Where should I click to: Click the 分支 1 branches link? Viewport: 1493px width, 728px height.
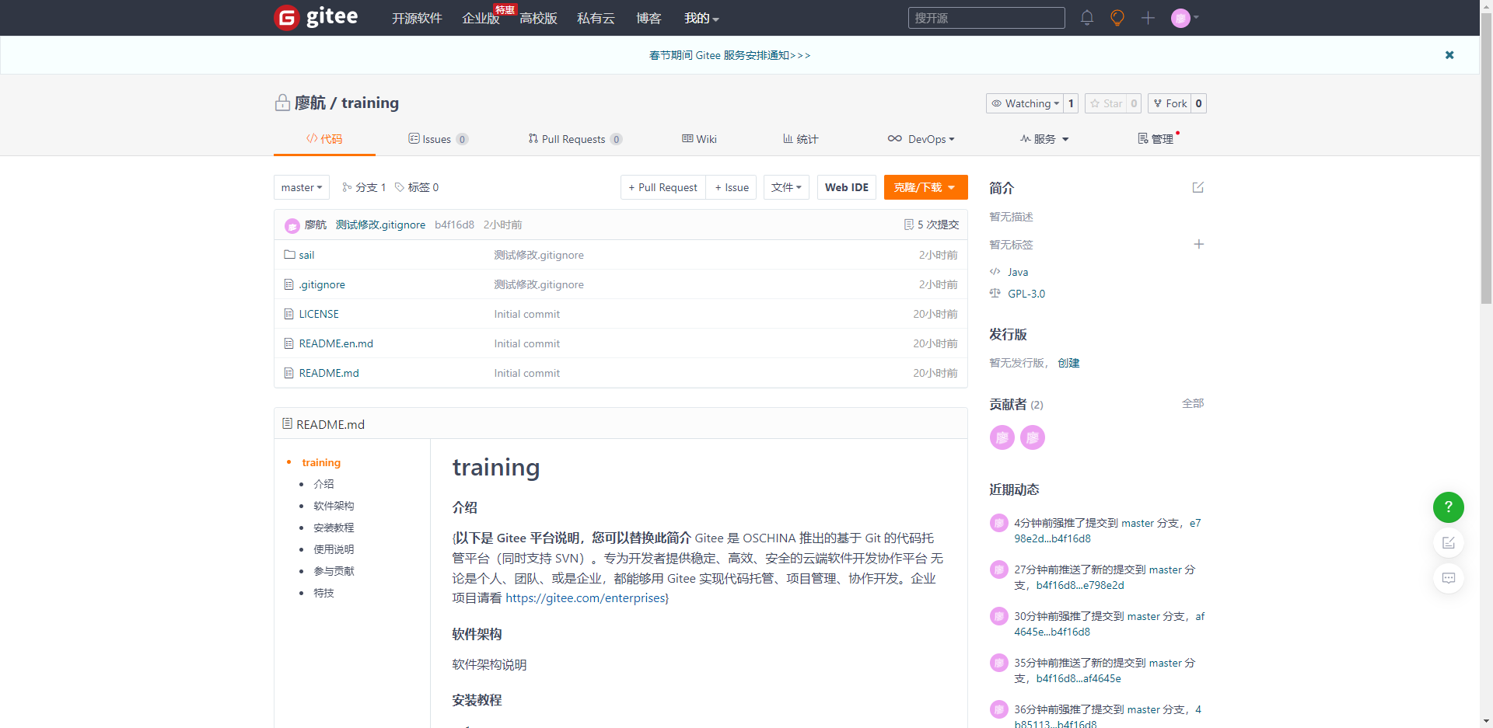[364, 187]
